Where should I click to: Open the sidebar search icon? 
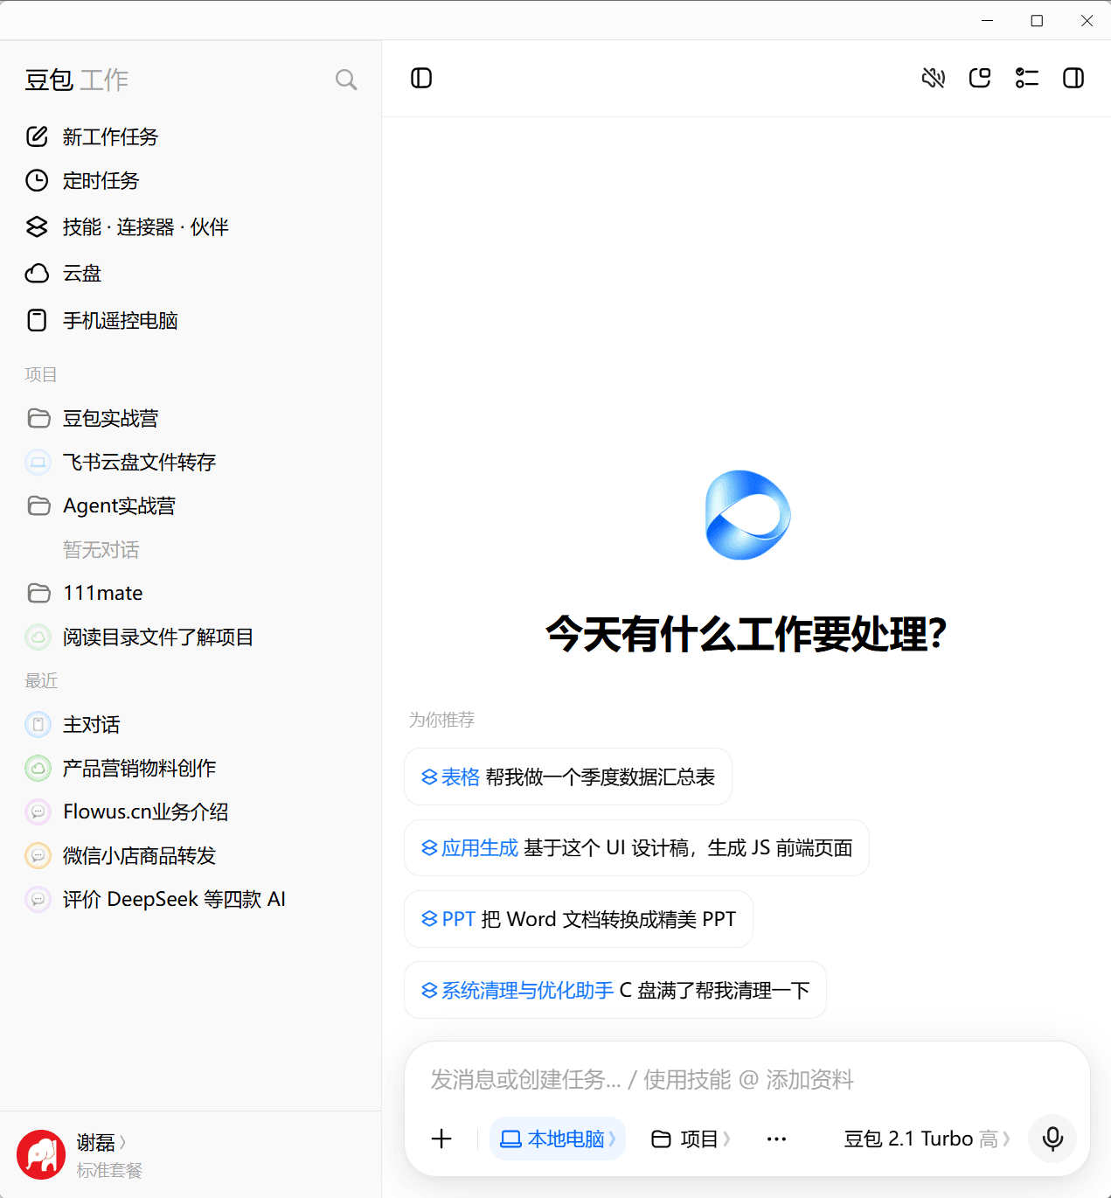(346, 80)
